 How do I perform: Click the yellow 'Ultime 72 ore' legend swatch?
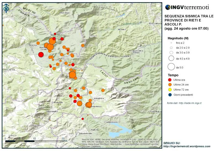[170, 90]
